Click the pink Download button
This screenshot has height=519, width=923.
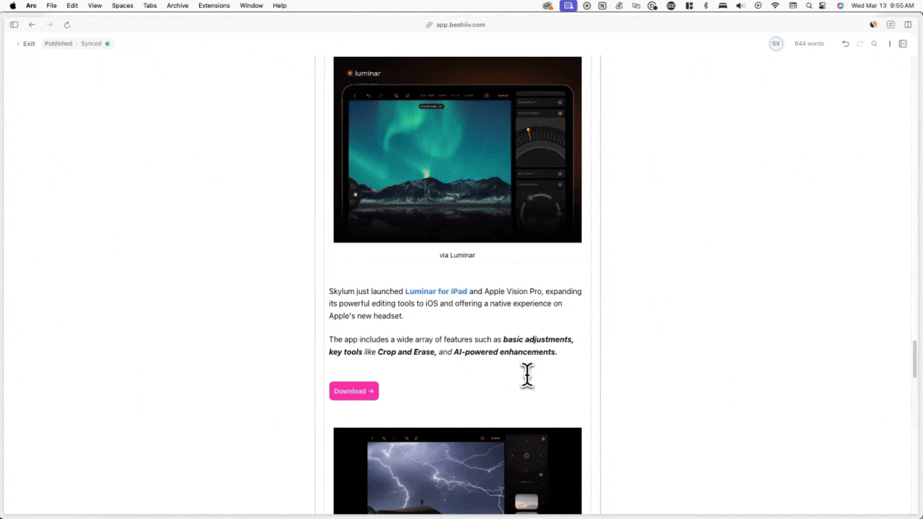(354, 391)
